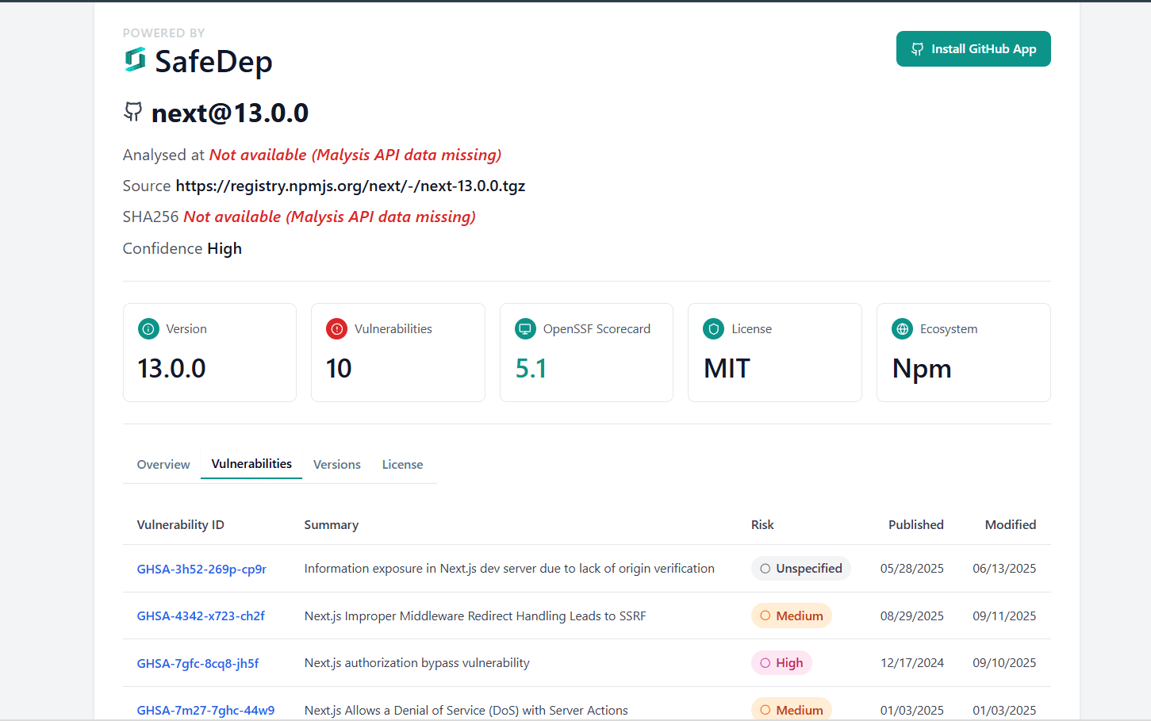Click published date 12/17/2024
1151x721 pixels.
click(x=912, y=663)
